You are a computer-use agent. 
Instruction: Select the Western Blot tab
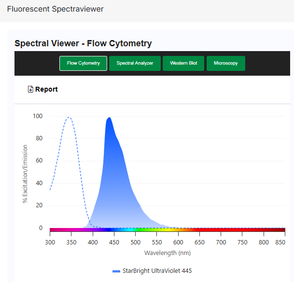183,63
